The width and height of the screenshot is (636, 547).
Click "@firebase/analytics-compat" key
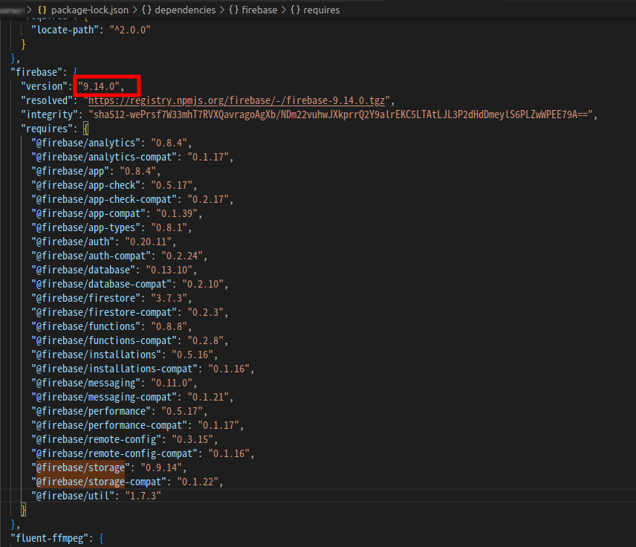pyautogui.click(x=104, y=157)
